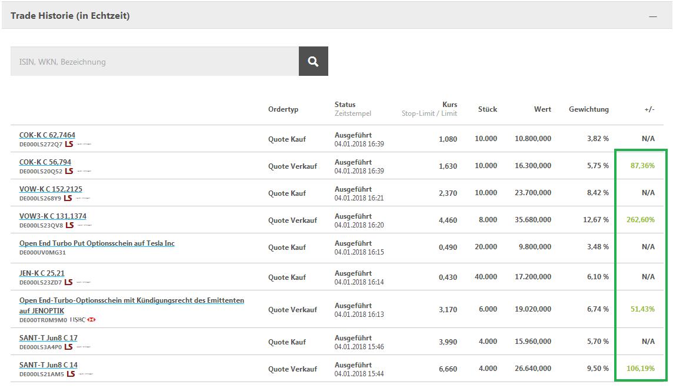Select the 106,19% gain value
Viewport: 673px width, 388px height.
pyautogui.click(x=641, y=368)
